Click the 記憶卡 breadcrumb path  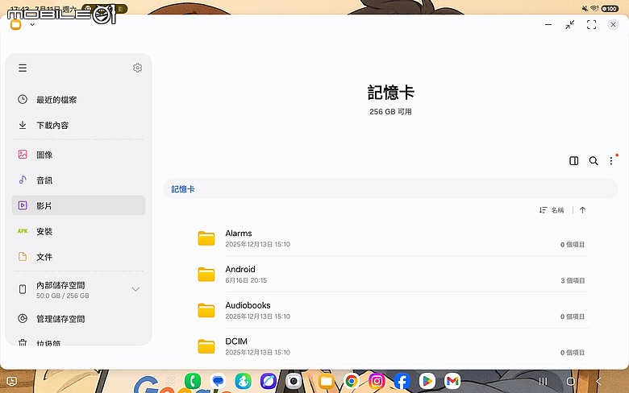coord(183,189)
